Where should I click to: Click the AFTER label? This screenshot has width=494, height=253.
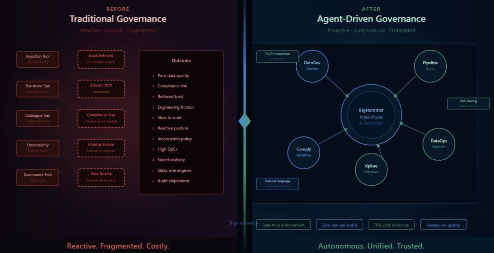pos(371,9)
